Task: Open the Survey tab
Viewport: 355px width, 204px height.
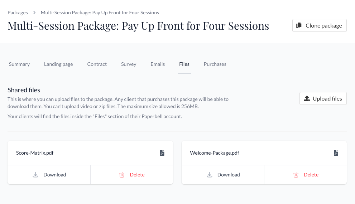Action: [x=129, y=64]
